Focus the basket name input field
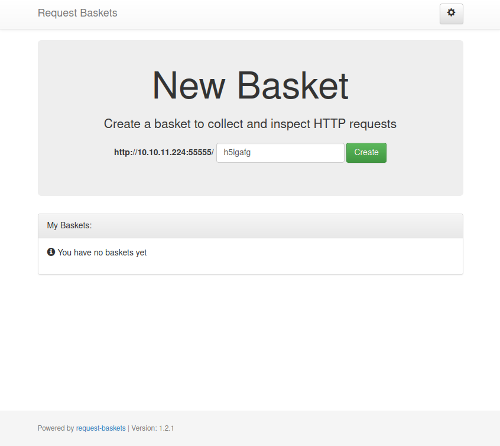500x446 pixels. tap(280, 152)
